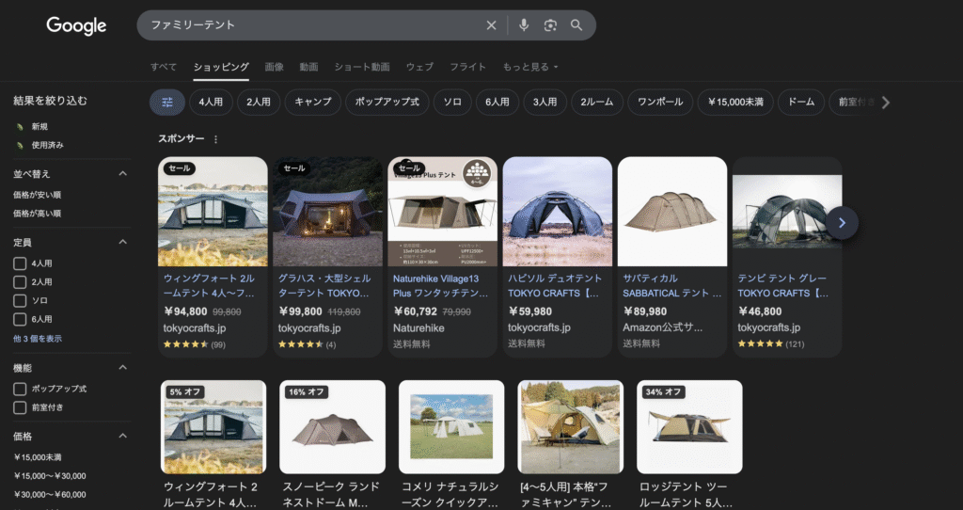
Task: Sort by 価格が高い順
Action: coord(38,214)
